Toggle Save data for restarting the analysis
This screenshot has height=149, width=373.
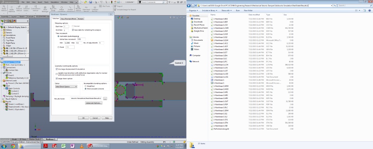(x=73, y=30)
